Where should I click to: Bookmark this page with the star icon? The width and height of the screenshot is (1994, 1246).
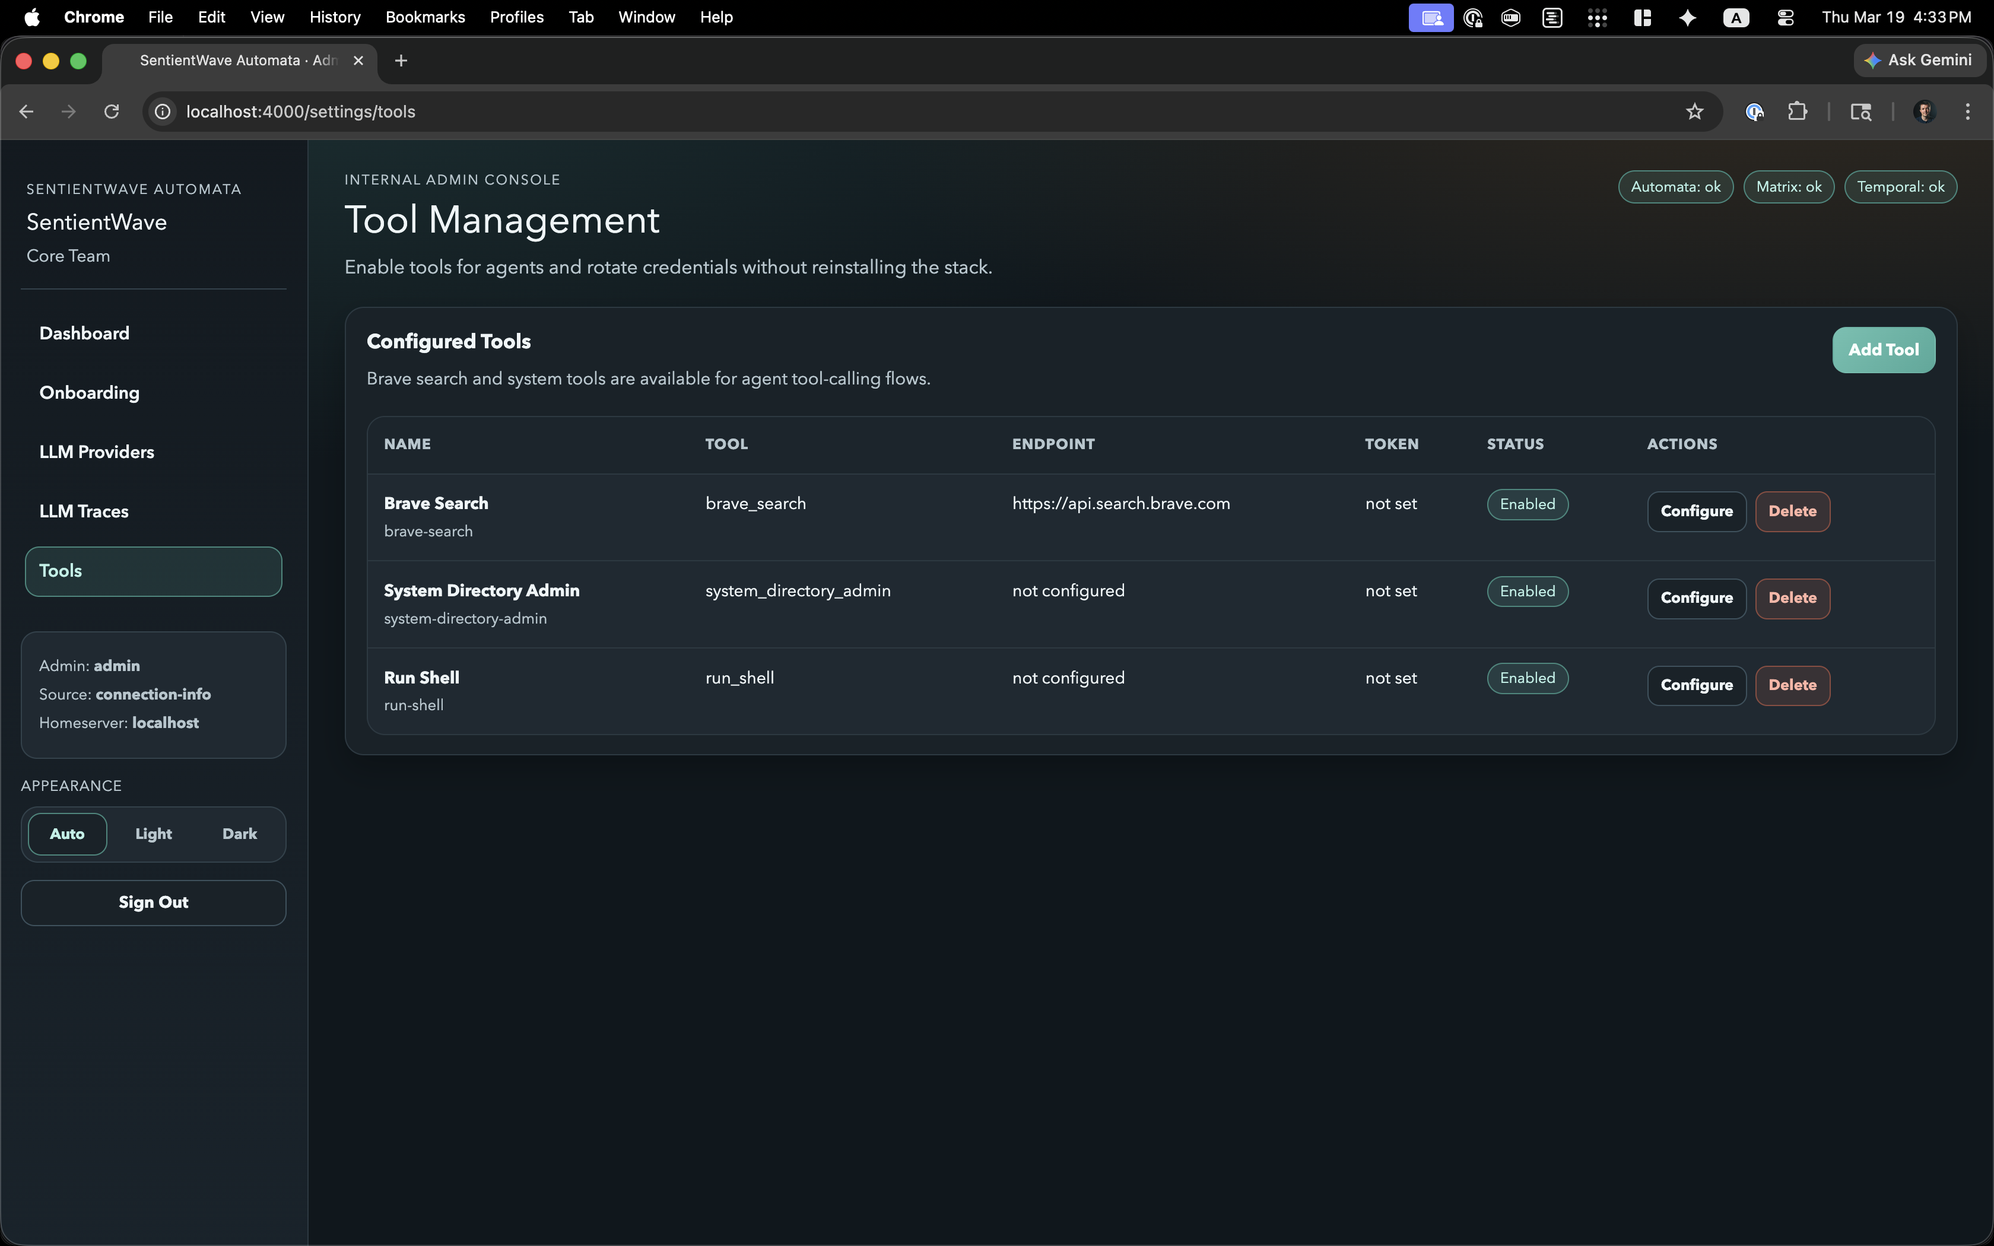click(x=1695, y=112)
